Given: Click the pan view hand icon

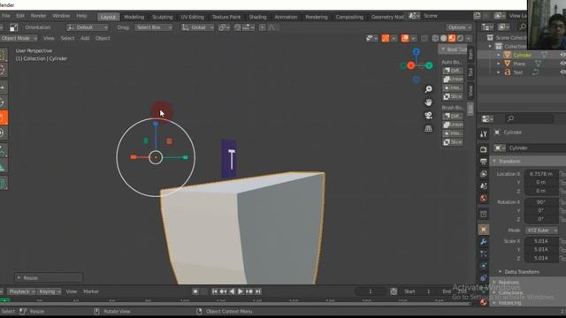Looking at the screenshot, I should coord(428,102).
